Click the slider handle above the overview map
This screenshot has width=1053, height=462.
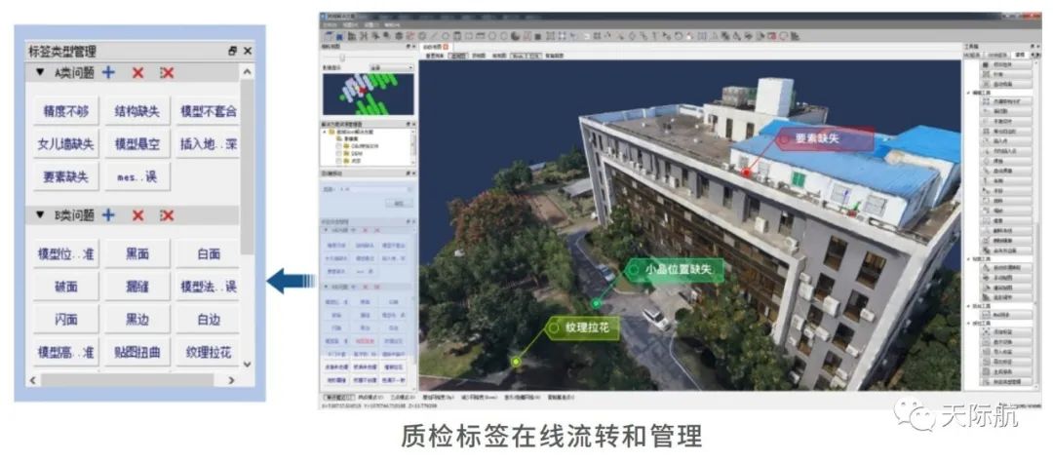(344, 58)
